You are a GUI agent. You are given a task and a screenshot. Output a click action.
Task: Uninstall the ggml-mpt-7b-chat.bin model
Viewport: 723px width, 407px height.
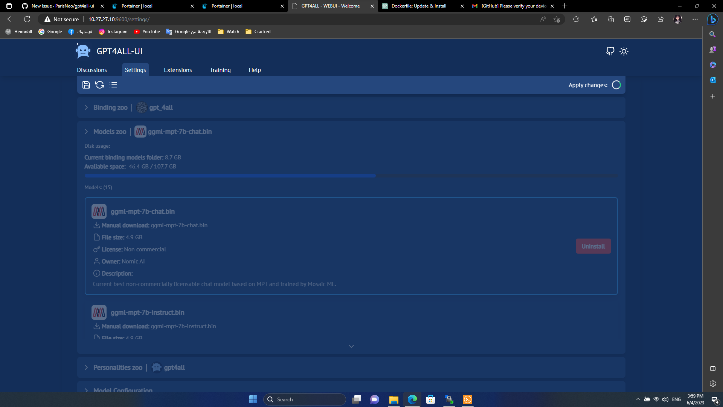(593, 246)
